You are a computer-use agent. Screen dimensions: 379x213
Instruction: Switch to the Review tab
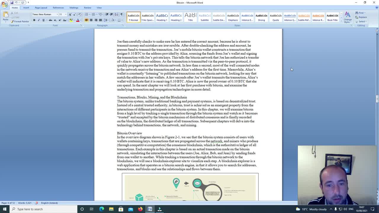(x=87, y=8)
